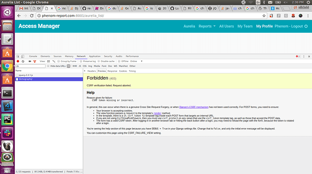Switch to large request rows view icon
The image size is (312, 174).
coord(48,61)
